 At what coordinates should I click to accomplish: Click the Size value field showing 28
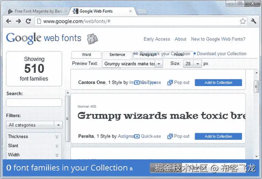[188, 64]
